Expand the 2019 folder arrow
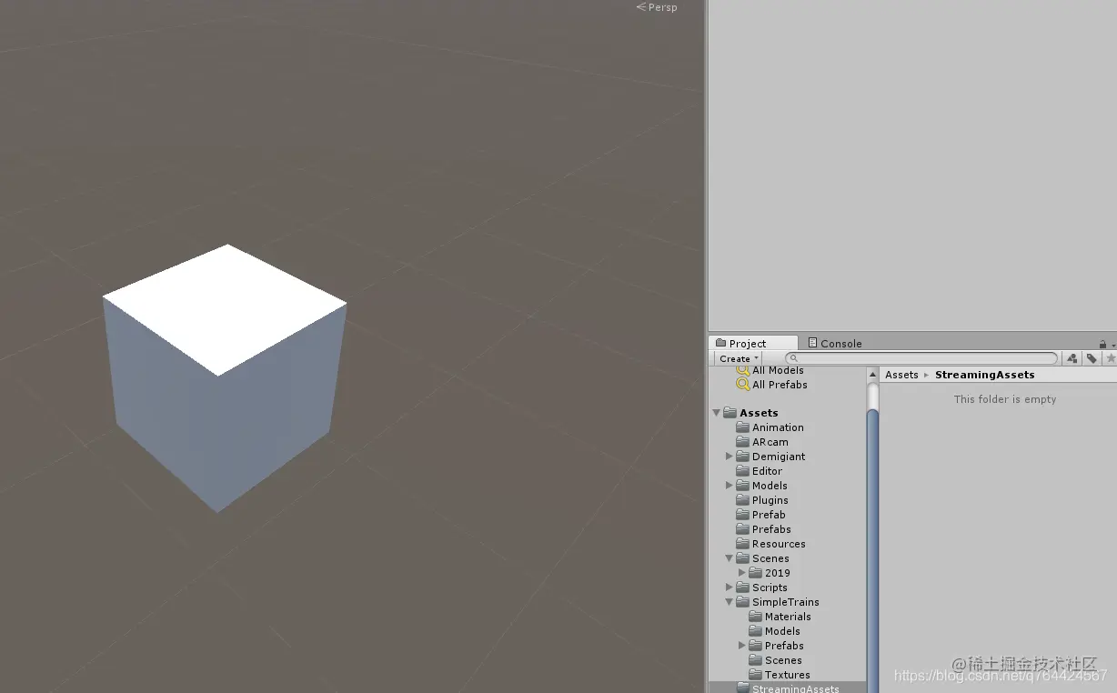This screenshot has width=1117, height=693. coord(741,573)
